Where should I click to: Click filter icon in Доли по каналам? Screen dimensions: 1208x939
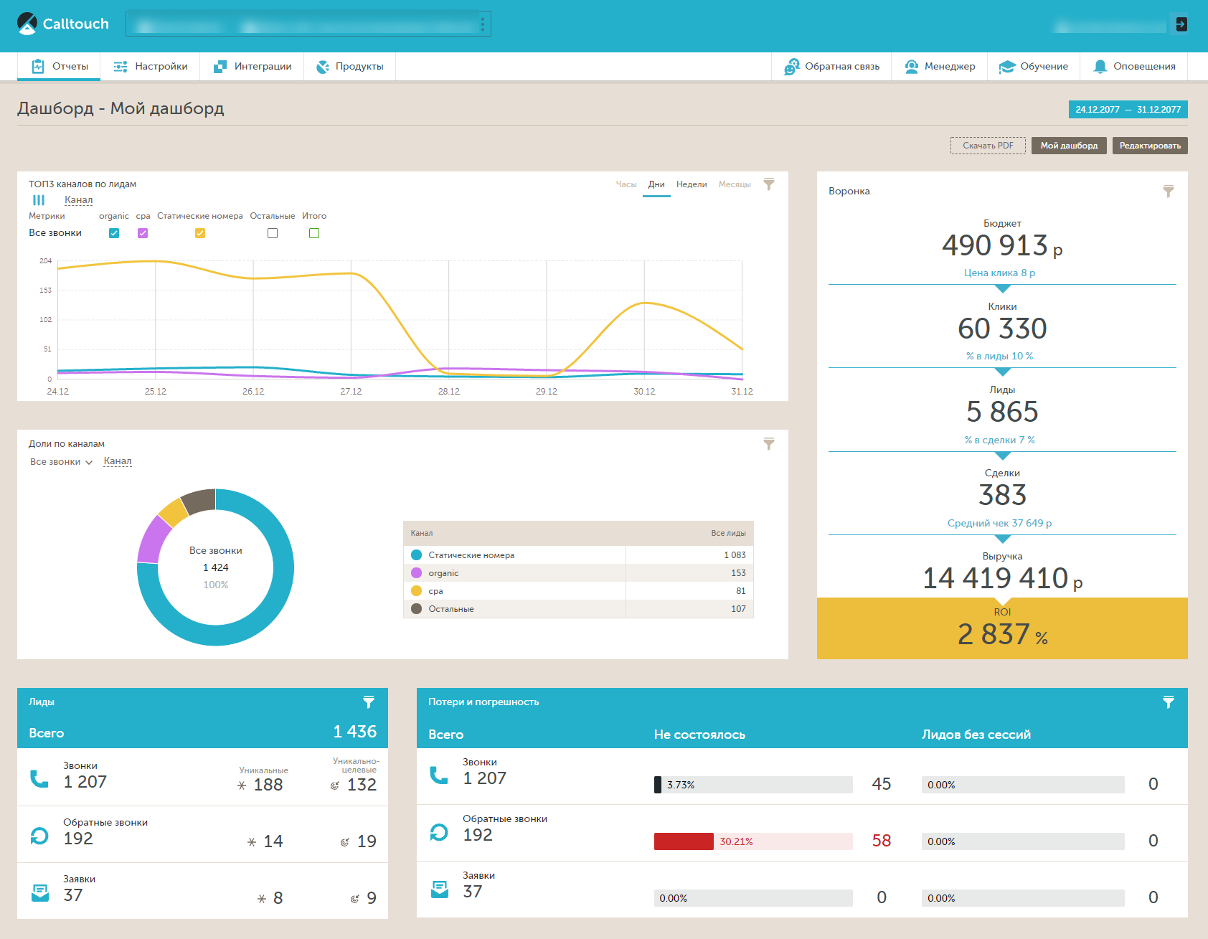(768, 444)
